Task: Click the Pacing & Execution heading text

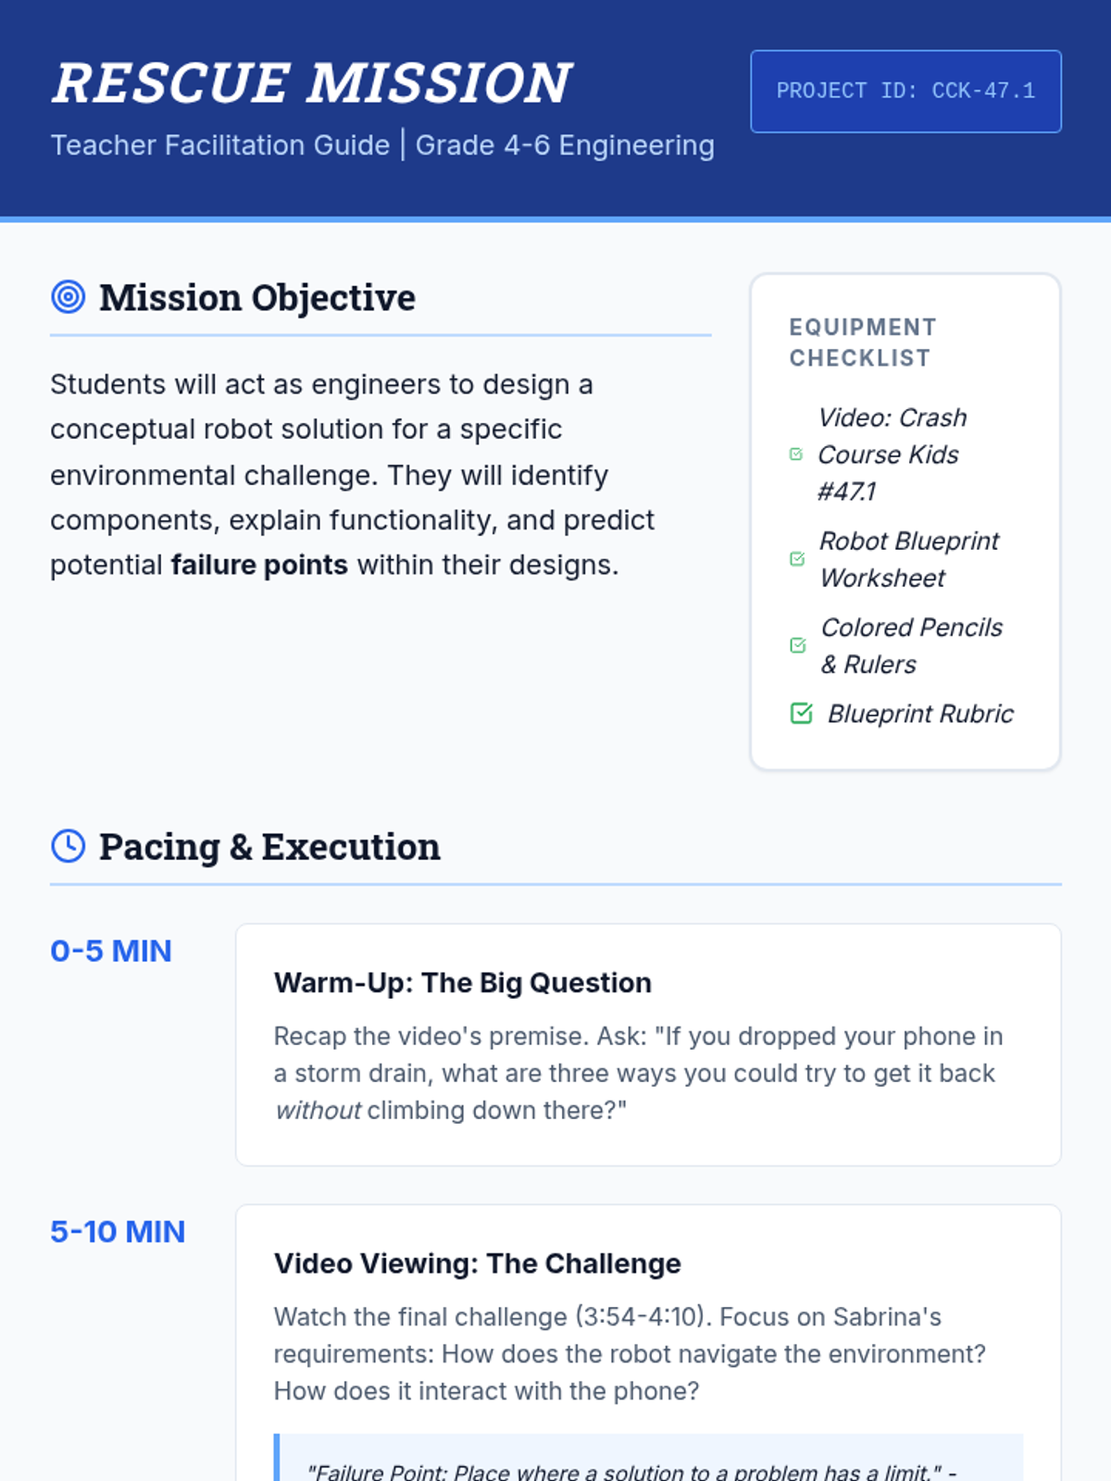Action: 269,846
